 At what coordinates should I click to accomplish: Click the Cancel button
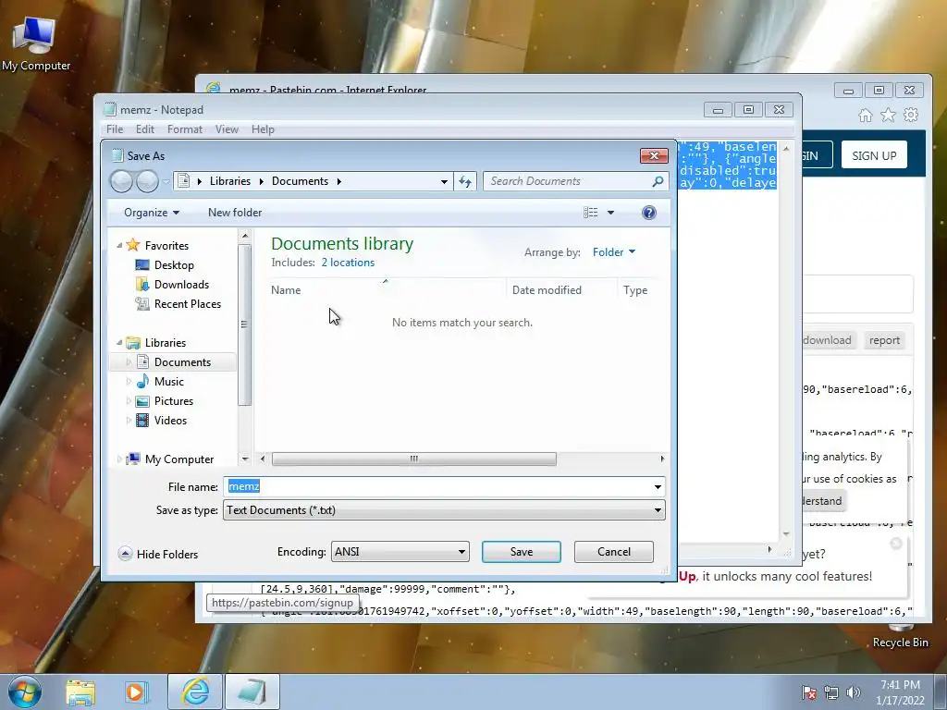pos(614,552)
